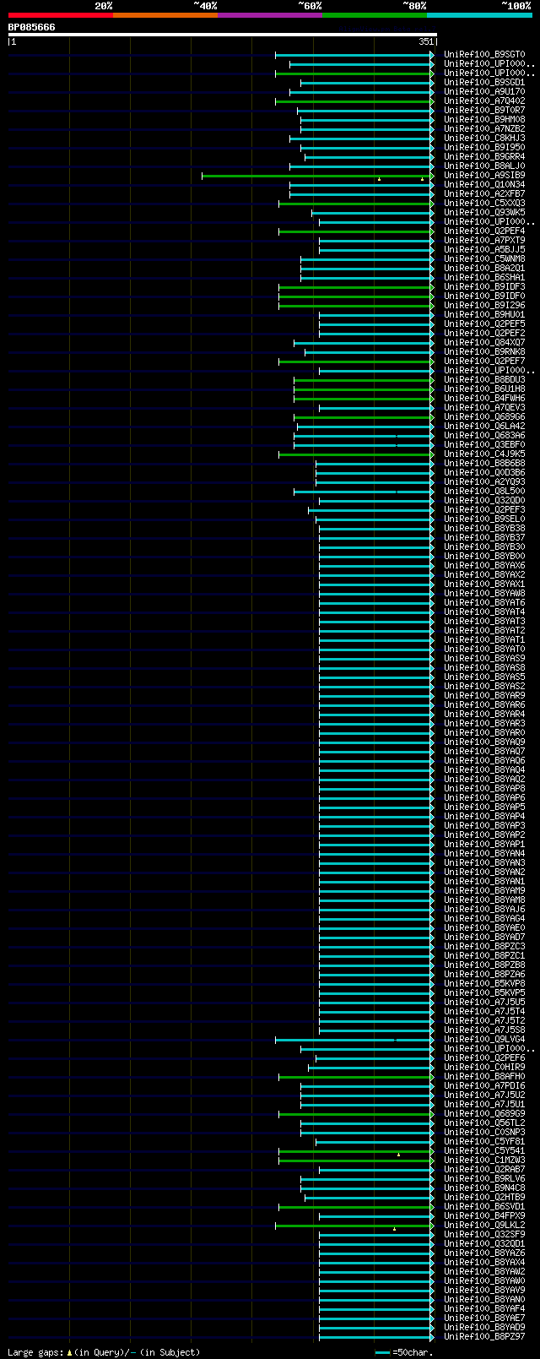Select the UniRef100_B9RNK8 label
540x1359 pixels.
pos(484,352)
